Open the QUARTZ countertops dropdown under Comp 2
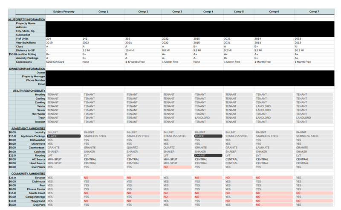This screenshot has height=210, width=341. [143, 148]
